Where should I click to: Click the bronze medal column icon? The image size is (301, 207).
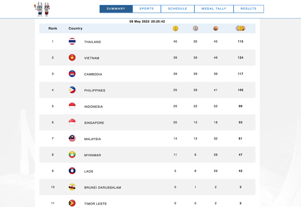click(216, 29)
